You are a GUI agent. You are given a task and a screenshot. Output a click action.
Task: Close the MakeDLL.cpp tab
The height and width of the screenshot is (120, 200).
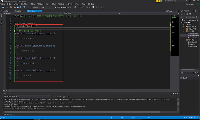pos(40,11)
